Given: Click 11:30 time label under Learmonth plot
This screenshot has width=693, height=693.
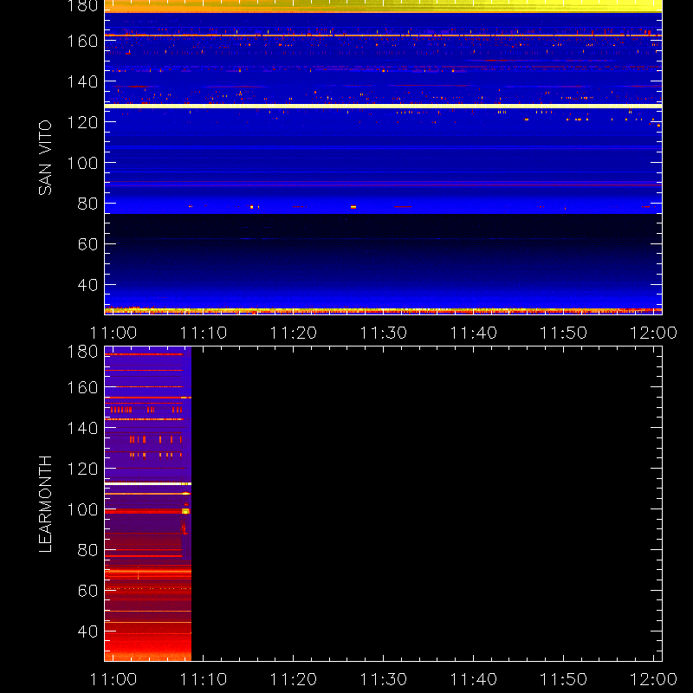Looking at the screenshot, I should pyautogui.click(x=384, y=679).
